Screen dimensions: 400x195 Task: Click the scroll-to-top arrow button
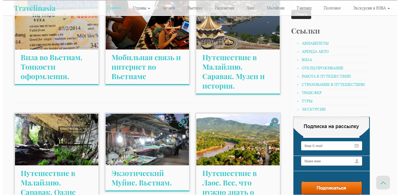(383, 183)
